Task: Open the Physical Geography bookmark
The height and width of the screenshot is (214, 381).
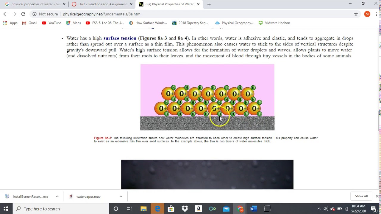Action: tap(235, 23)
